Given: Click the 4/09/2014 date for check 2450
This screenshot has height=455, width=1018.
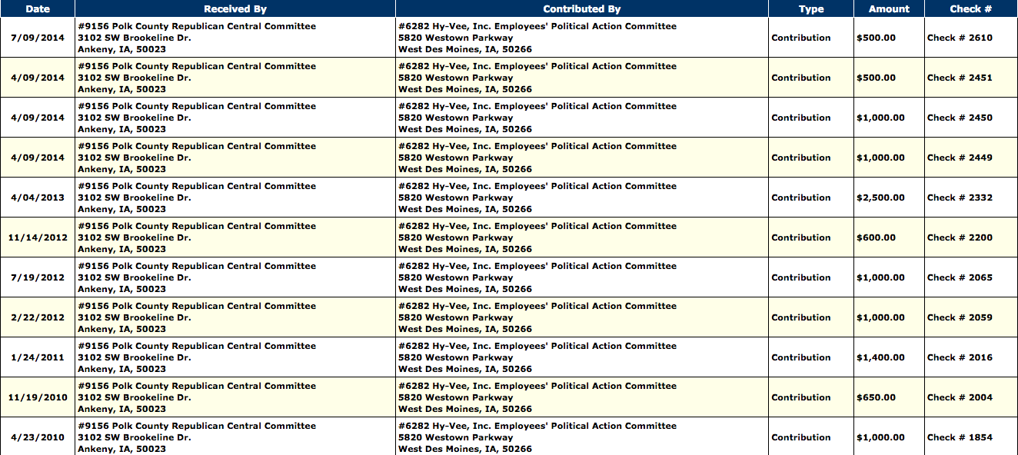Looking at the screenshot, I should [38, 118].
